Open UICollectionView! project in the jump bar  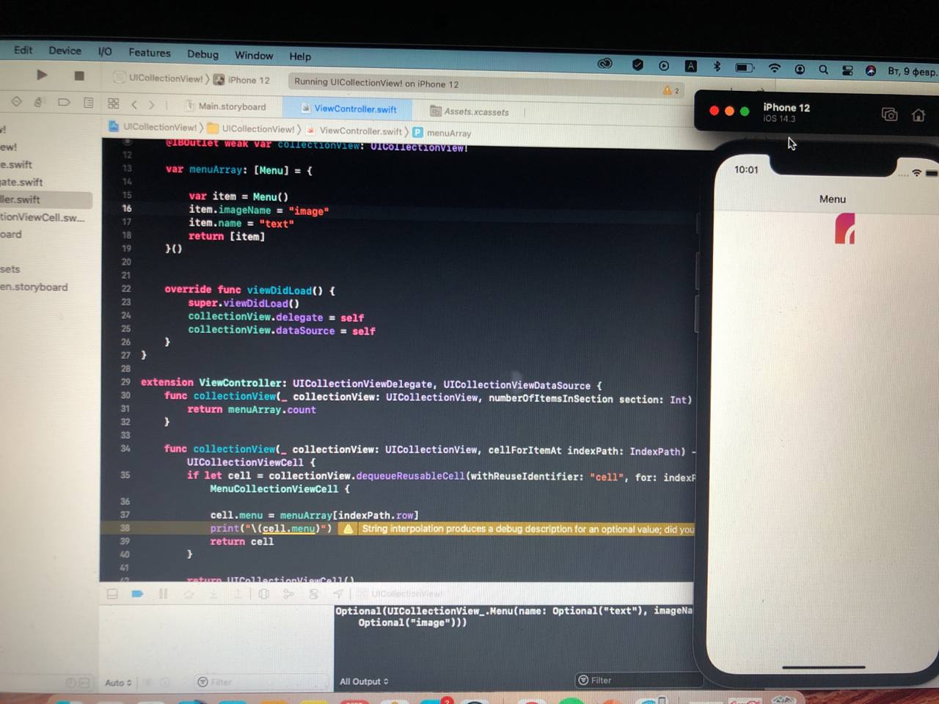pos(153,127)
